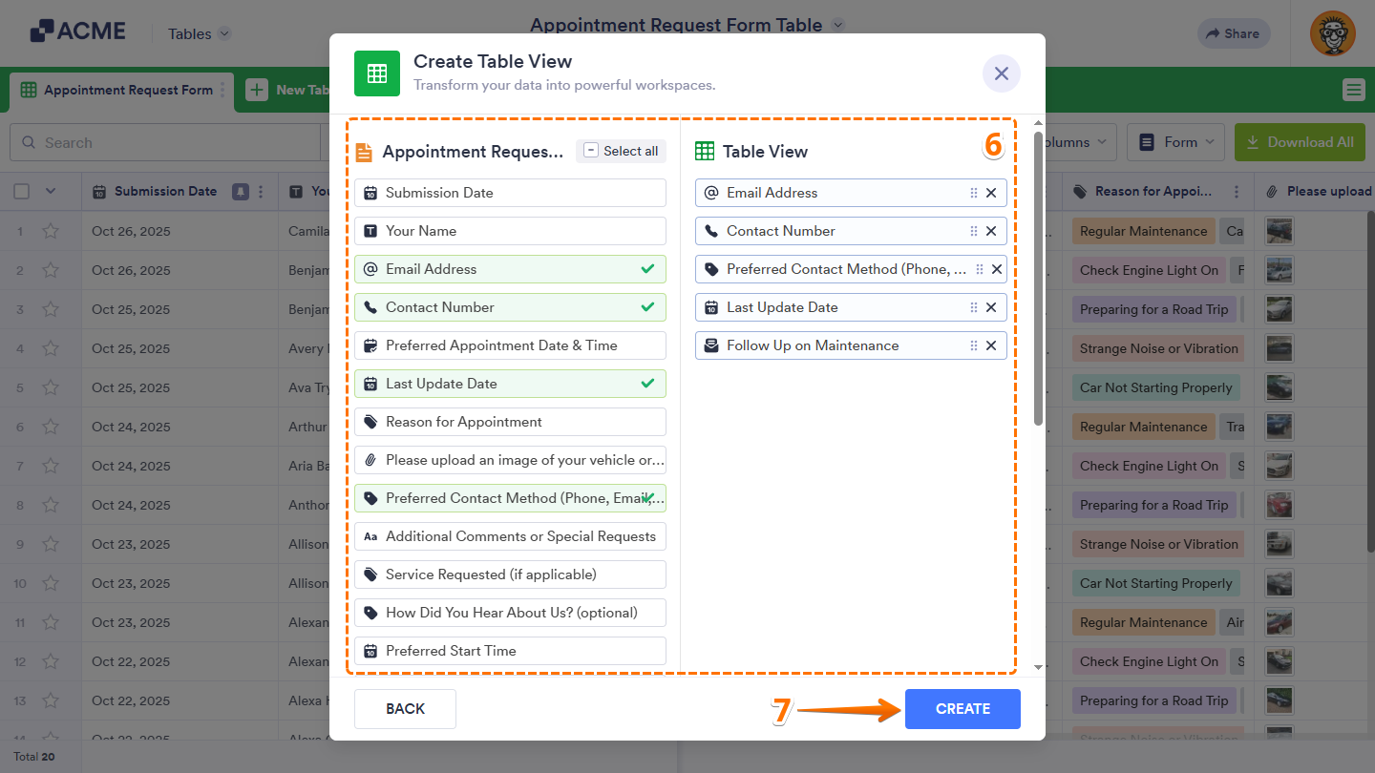
Task: Toggle the Select all fields option
Action: pyautogui.click(x=621, y=151)
